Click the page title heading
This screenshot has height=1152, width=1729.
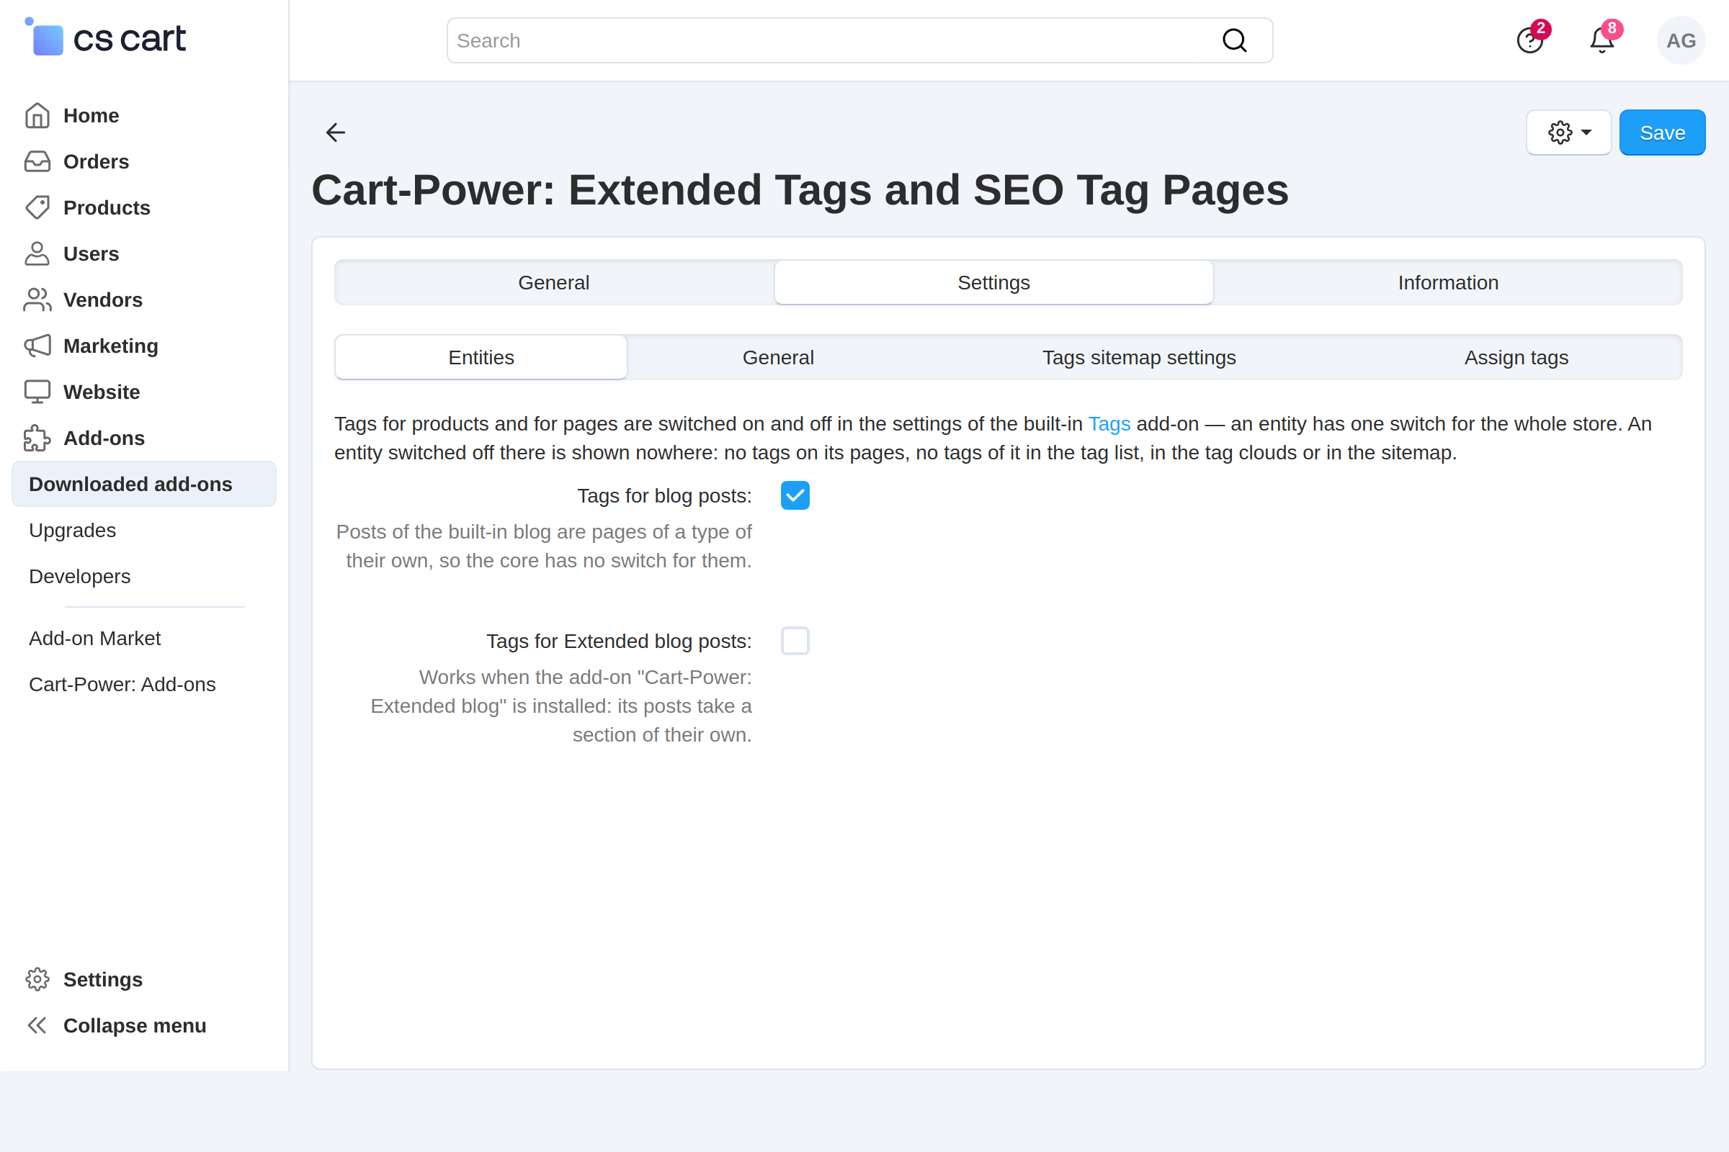[800, 189]
